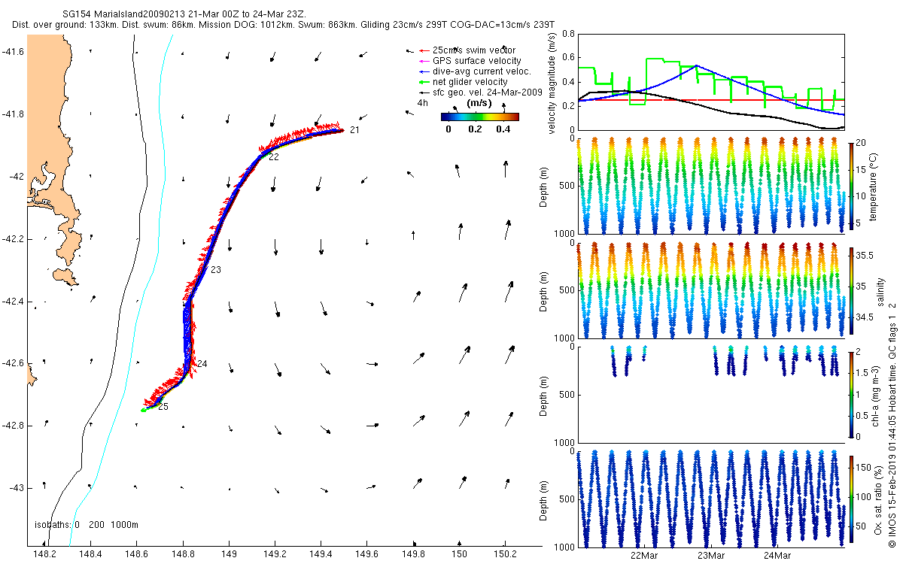The image size is (903, 564).
Task: Click the day '22' label on glider track
Action: [x=274, y=158]
